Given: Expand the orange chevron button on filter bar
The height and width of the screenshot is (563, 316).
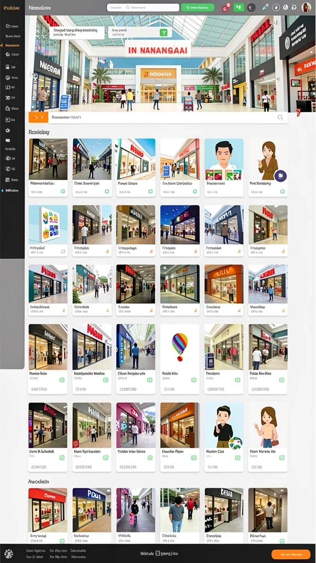Looking at the screenshot, I should point(38,118).
